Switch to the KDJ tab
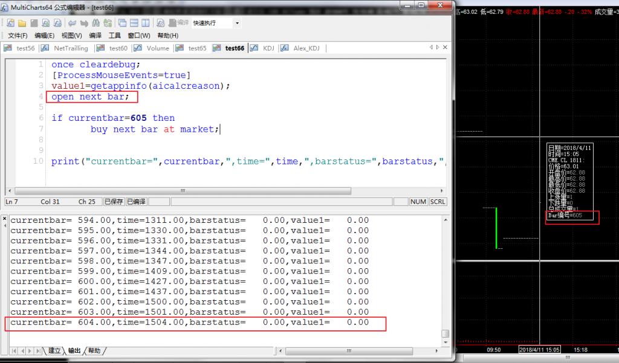619x363 pixels. (x=262, y=48)
